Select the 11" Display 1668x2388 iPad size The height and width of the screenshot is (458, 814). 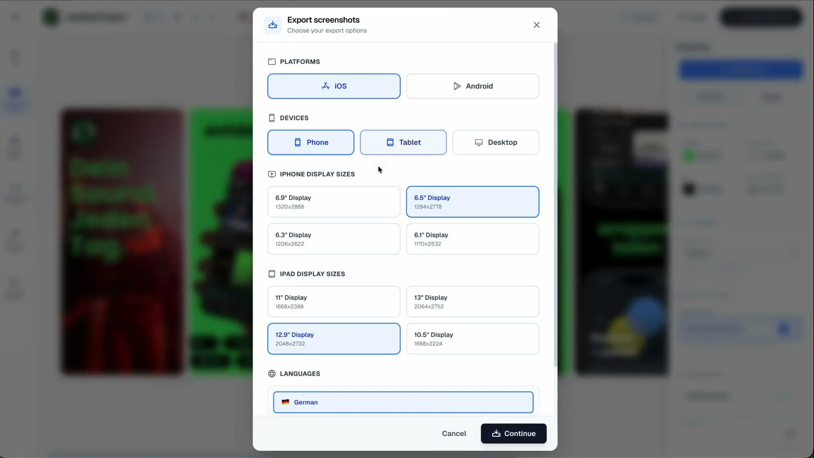[x=334, y=302]
